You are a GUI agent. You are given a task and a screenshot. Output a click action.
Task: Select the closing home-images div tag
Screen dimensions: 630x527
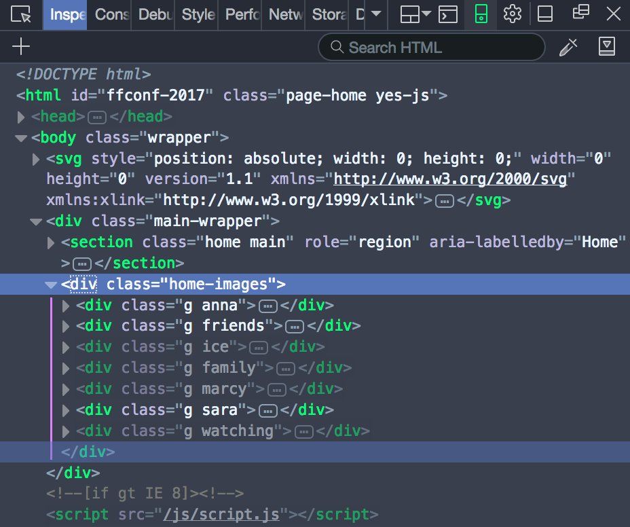click(x=88, y=452)
